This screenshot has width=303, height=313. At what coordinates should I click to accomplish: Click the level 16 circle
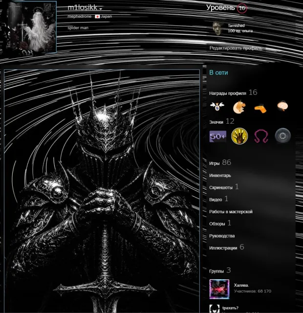coord(242,8)
